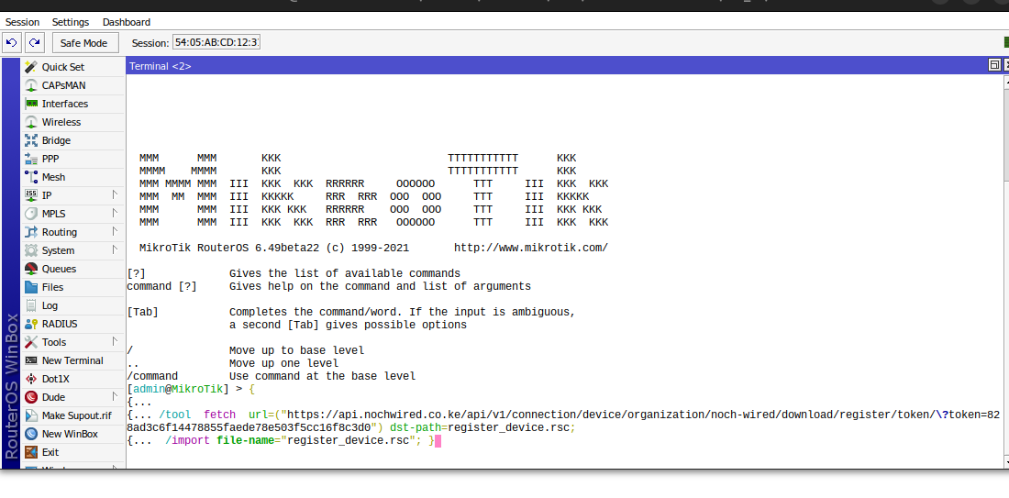Click the CAPsMAN antenna icon

(x=31, y=85)
